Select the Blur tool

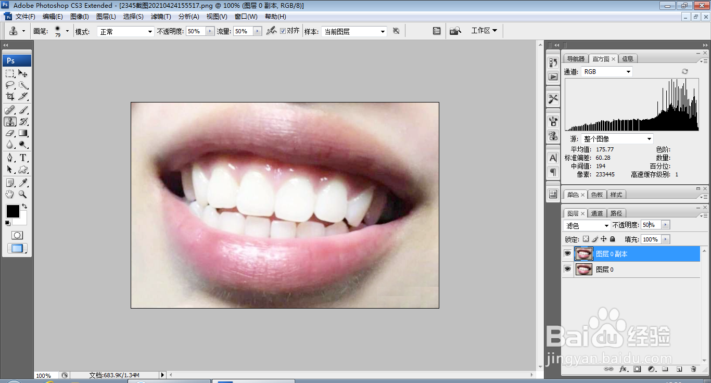(10, 144)
